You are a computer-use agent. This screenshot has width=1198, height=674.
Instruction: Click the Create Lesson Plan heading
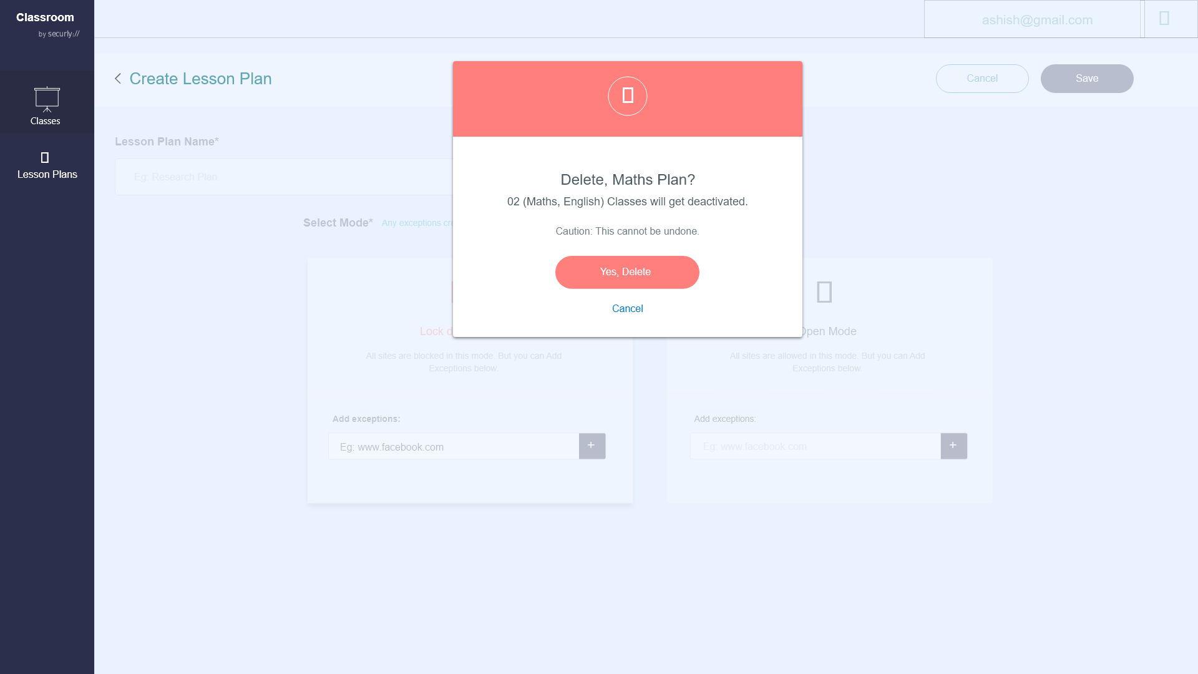coord(200,79)
